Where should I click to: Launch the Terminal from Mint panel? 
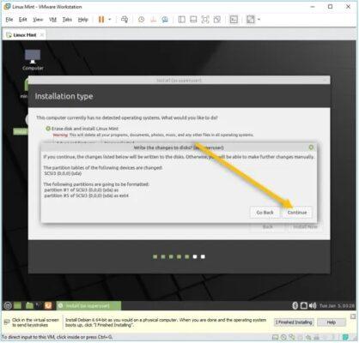coord(39,305)
